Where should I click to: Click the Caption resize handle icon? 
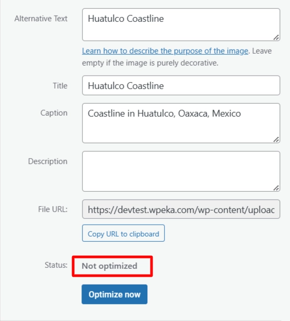click(x=276, y=140)
